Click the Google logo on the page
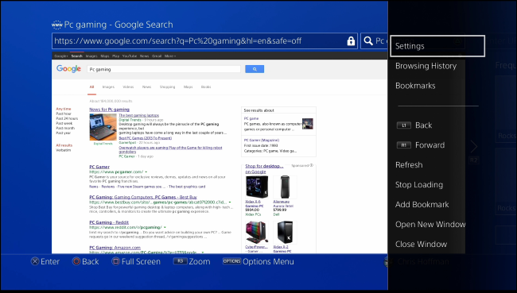Viewport: 517px width, 293px height. [68, 69]
